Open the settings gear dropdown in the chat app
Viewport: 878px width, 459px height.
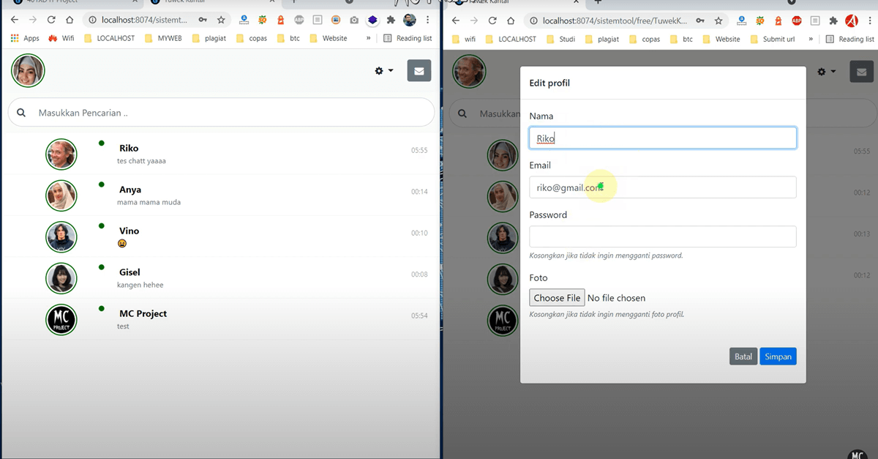tap(383, 70)
